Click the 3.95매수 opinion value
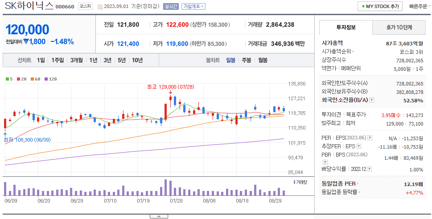This screenshot has height=219, width=432. (391, 115)
